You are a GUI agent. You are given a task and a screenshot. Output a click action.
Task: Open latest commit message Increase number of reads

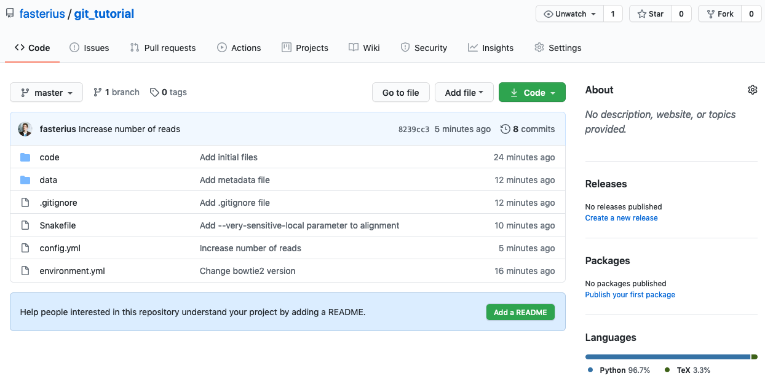(130, 129)
